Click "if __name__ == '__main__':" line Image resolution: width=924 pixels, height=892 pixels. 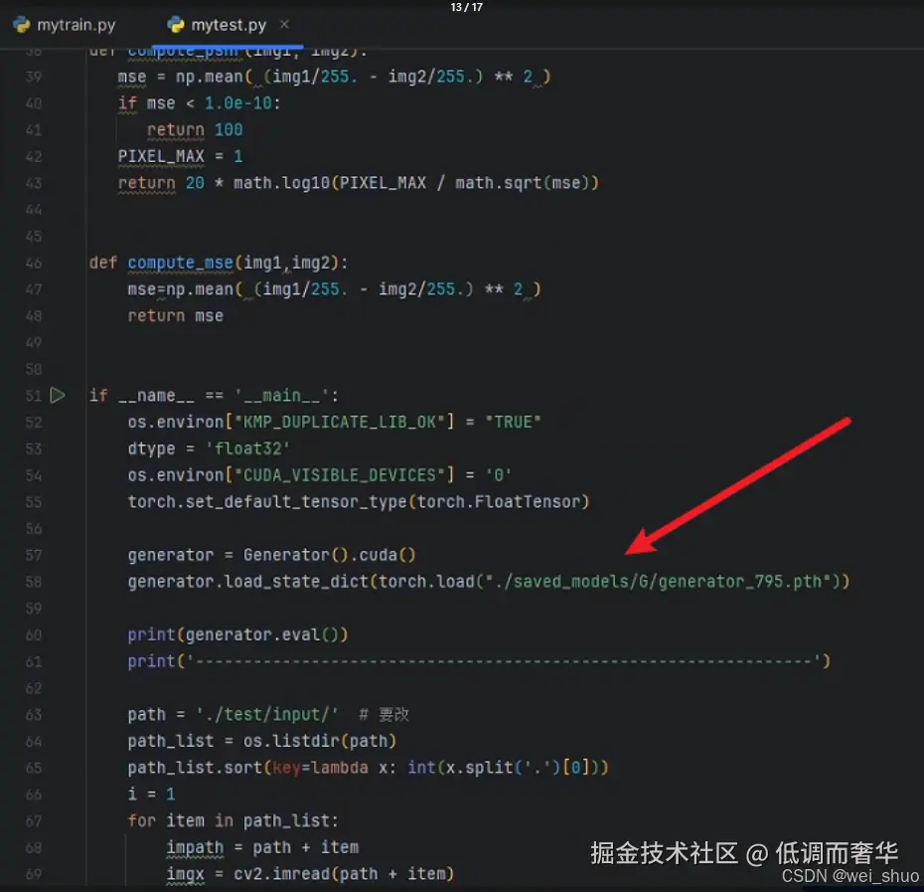point(214,395)
